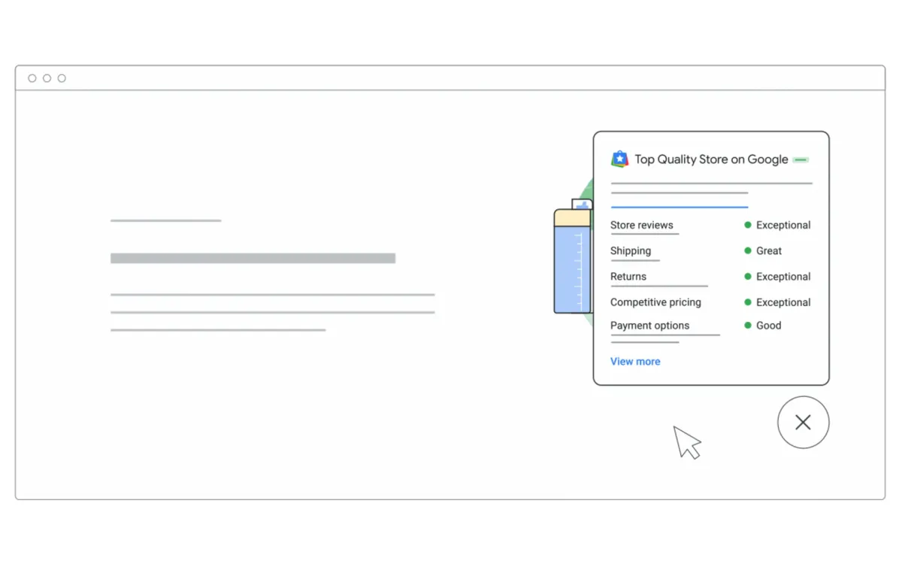Expand the Returns rating row
Viewport: 902px width, 564px height.
(628, 276)
